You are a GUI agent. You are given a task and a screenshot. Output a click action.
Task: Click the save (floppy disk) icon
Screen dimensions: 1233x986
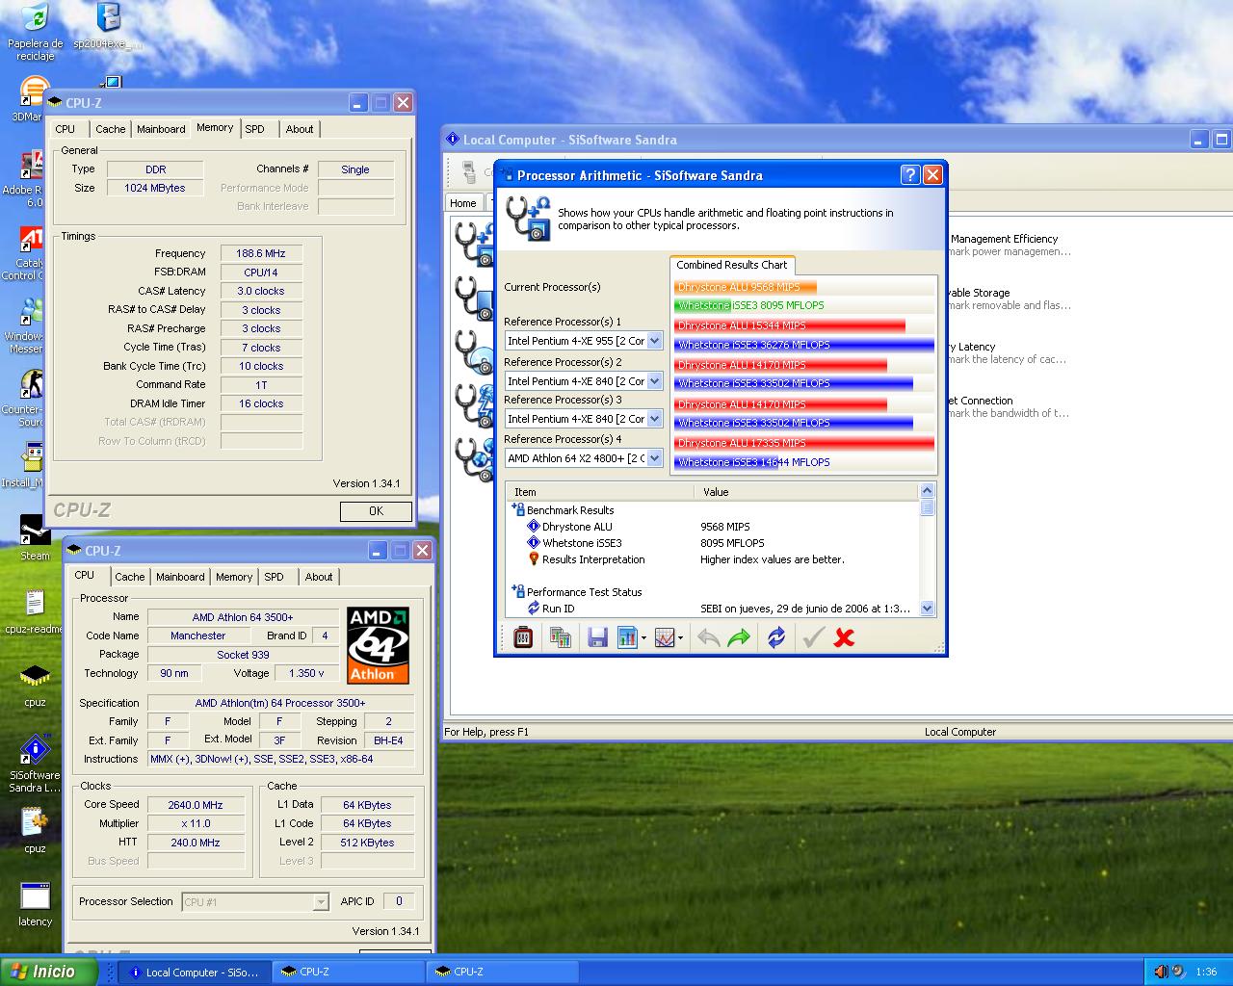[597, 637]
